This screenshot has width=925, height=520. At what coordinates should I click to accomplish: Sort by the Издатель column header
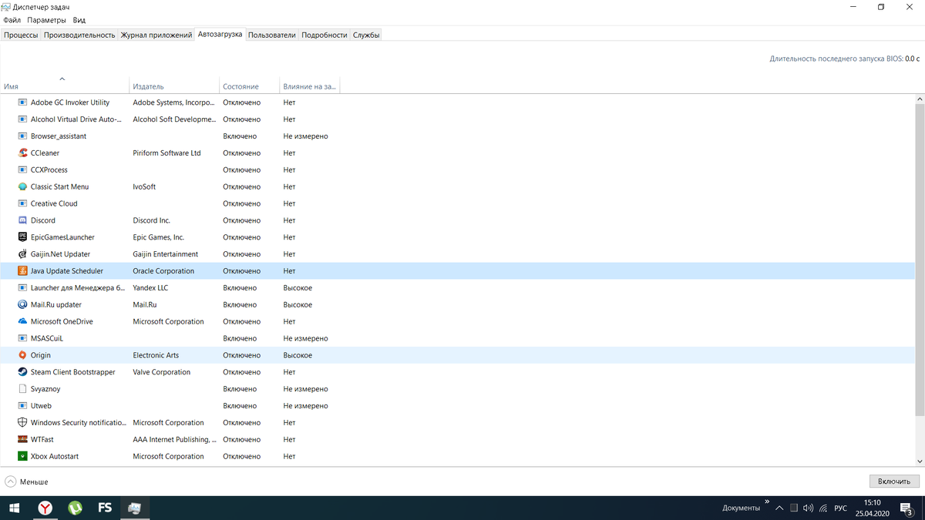tap(173, 86)
